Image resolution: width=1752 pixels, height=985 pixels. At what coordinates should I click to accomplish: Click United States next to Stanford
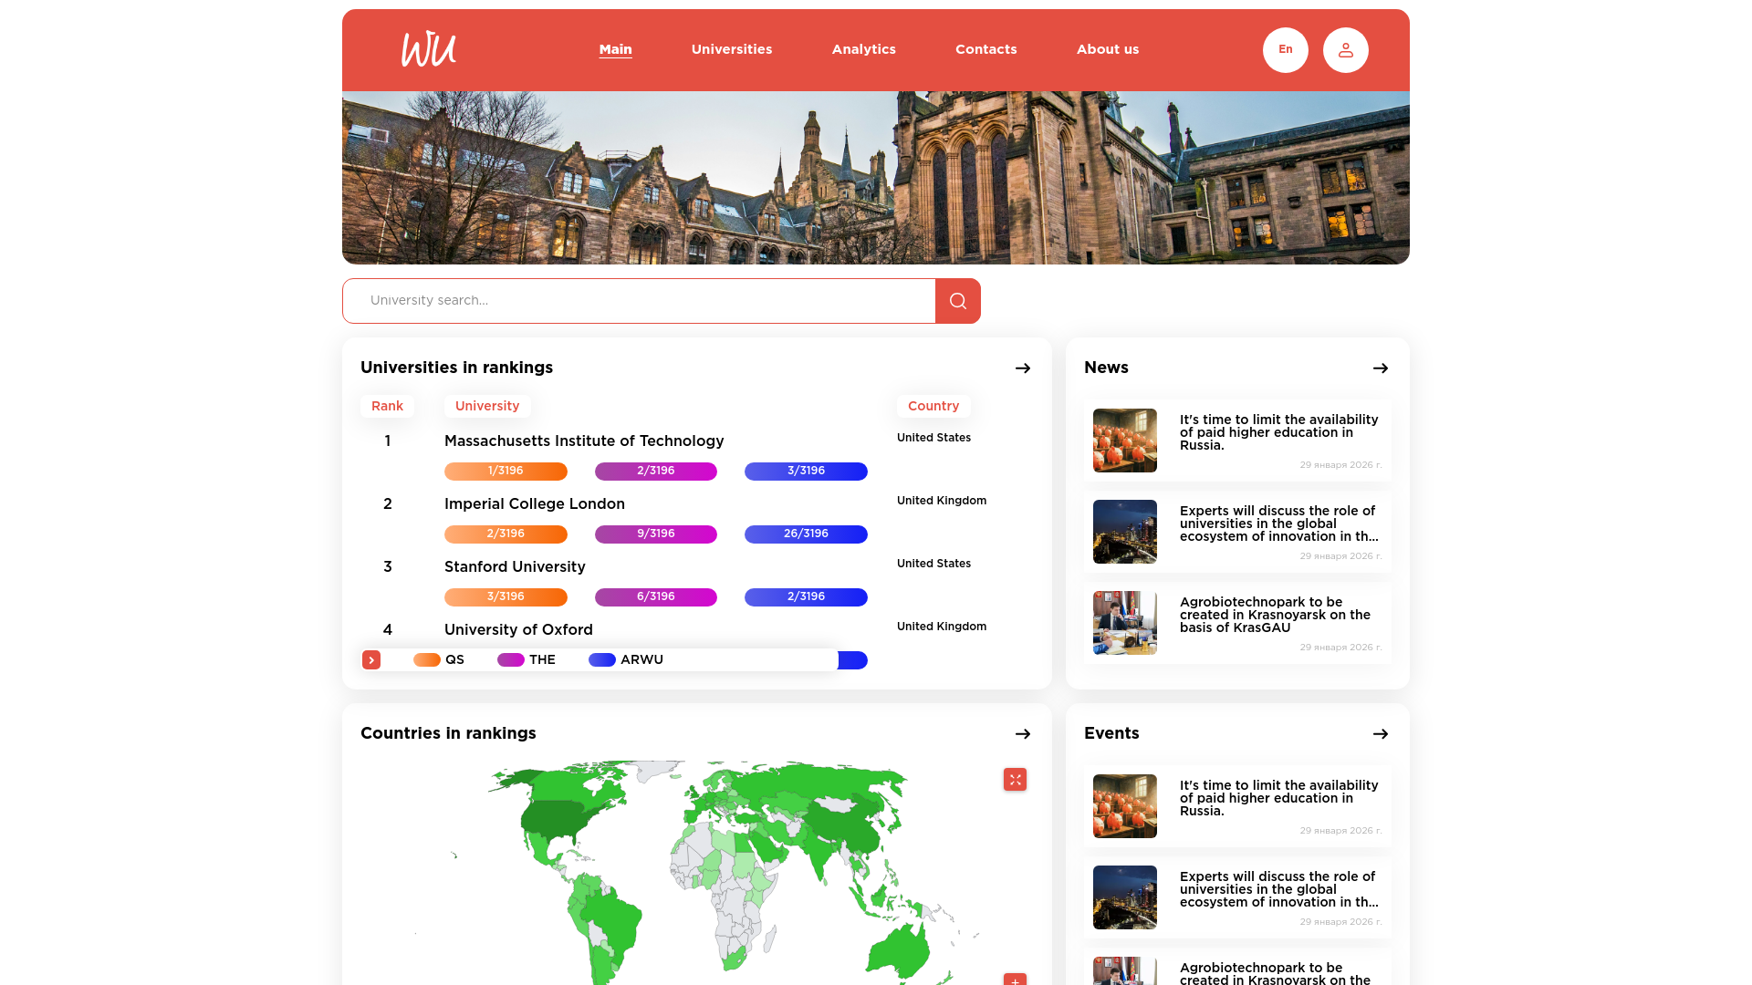[x=933, y=564]
